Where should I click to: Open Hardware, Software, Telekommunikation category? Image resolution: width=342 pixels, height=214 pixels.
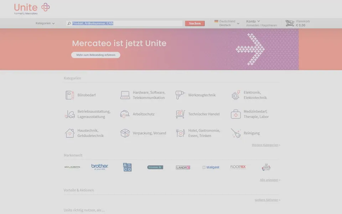pyautogui.click(x=149, y=95)
